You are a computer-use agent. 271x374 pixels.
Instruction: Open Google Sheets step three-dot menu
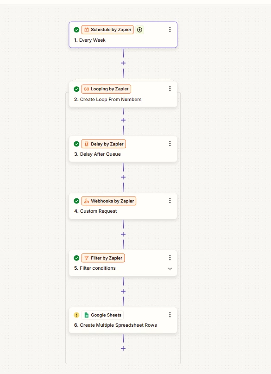click(x=170, y=315)
